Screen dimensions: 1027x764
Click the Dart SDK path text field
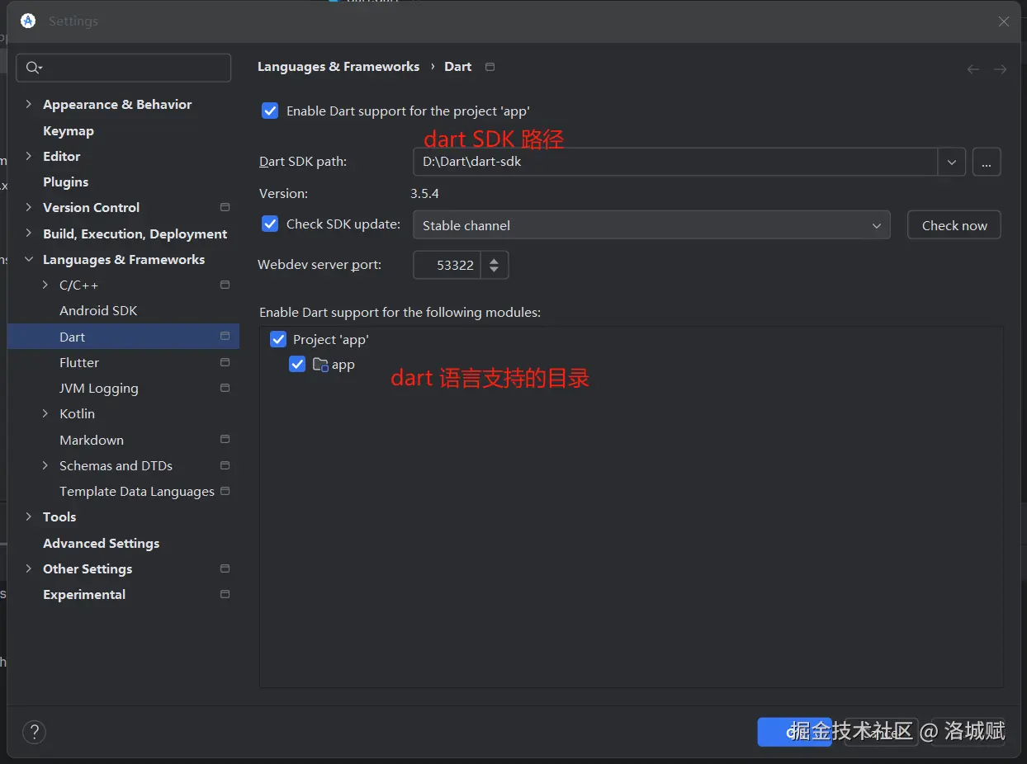click(x=675, y=162)
